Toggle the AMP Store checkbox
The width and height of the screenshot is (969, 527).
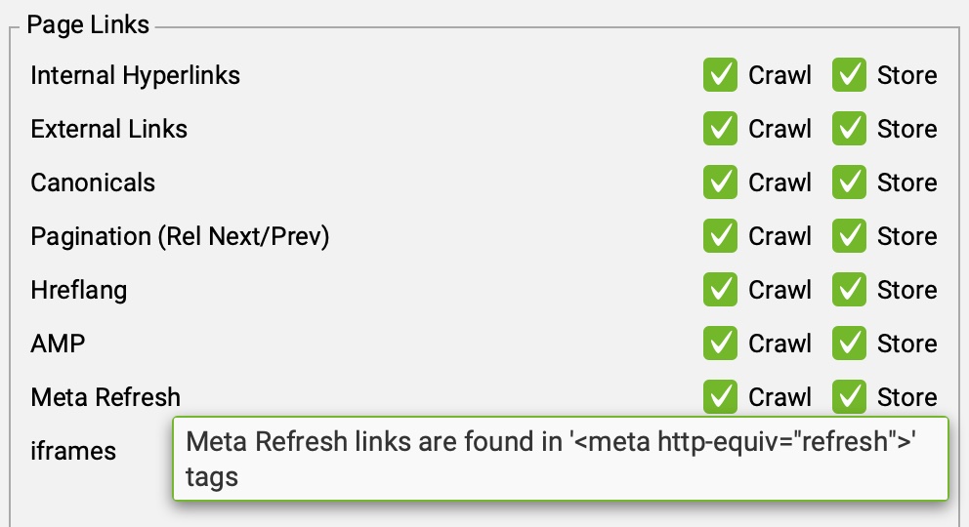(849, 344)
